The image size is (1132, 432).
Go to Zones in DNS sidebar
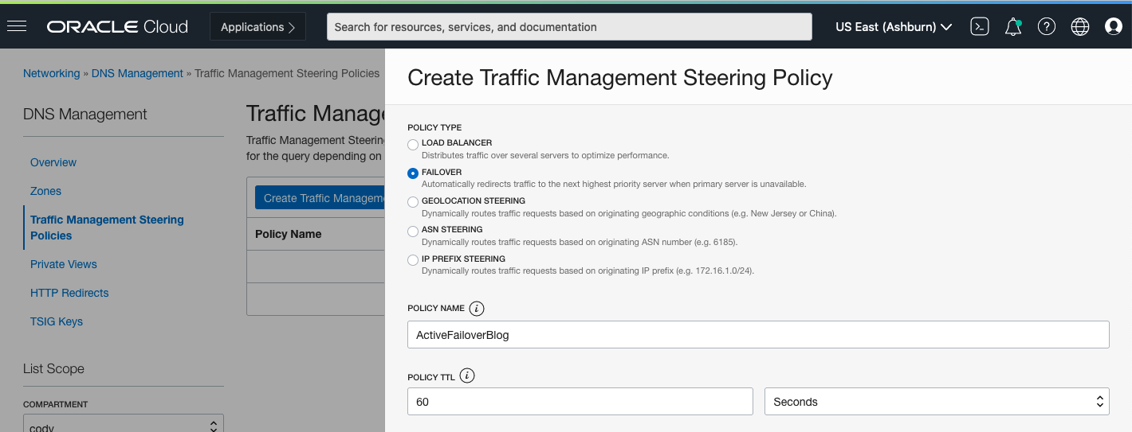45,191
